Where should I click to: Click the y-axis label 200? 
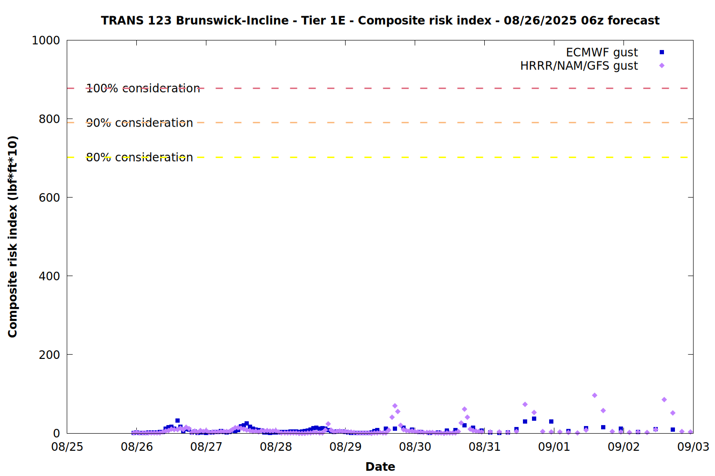[50, 355]
